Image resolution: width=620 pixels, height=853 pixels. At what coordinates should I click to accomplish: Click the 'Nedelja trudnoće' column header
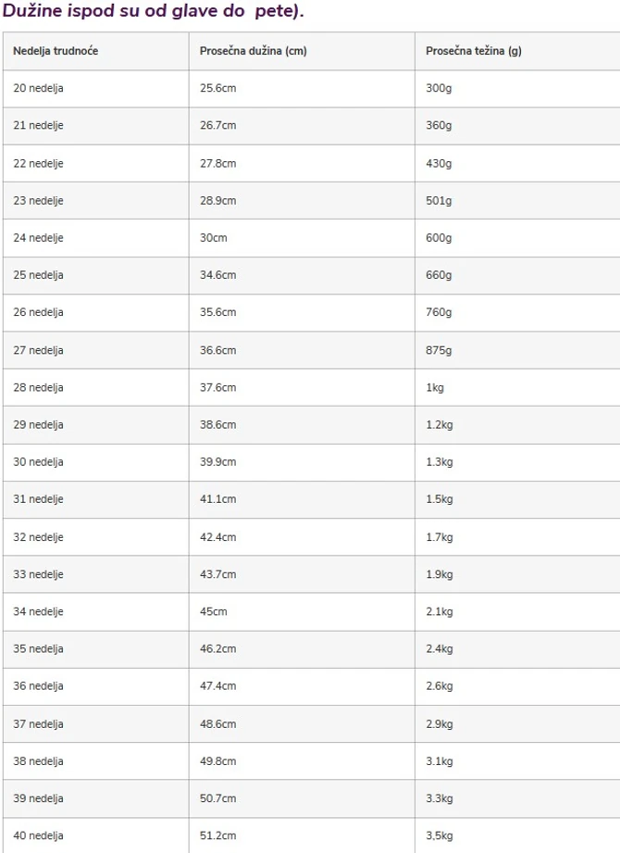(56, 51)
